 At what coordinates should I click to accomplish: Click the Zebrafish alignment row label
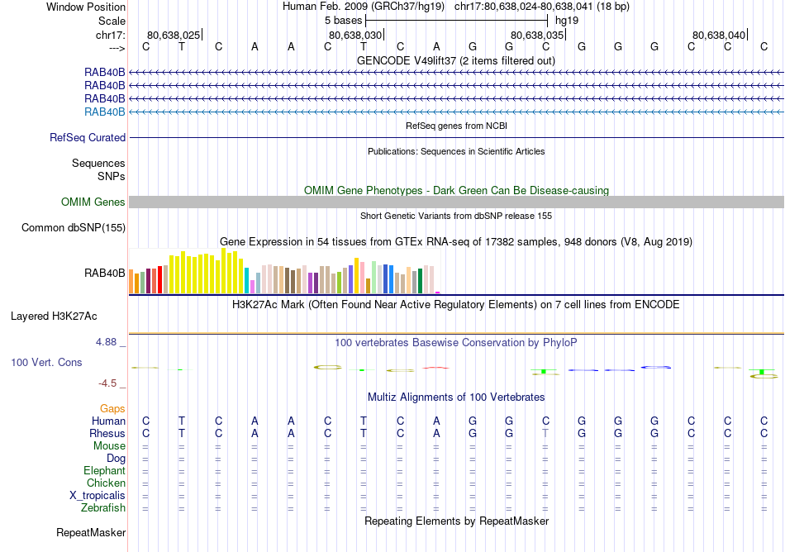(103, 507)
